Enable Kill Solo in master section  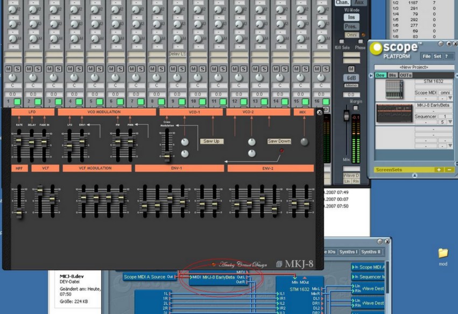tap(341, 41)
